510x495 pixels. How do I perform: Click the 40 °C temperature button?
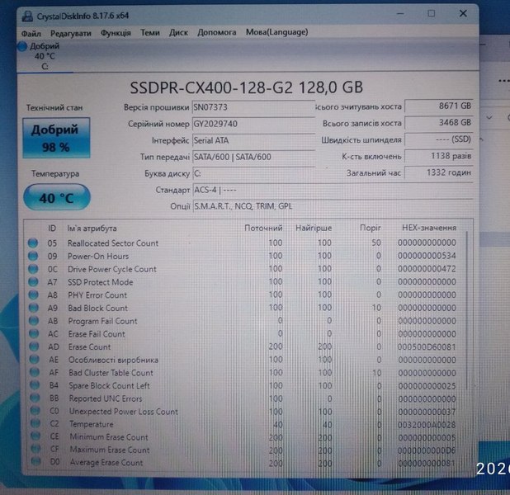coord(55,198)
